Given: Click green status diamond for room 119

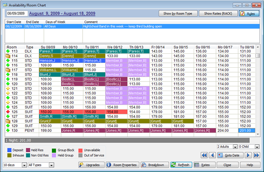Looking at the screenshot, I should [x=8, y=79].
